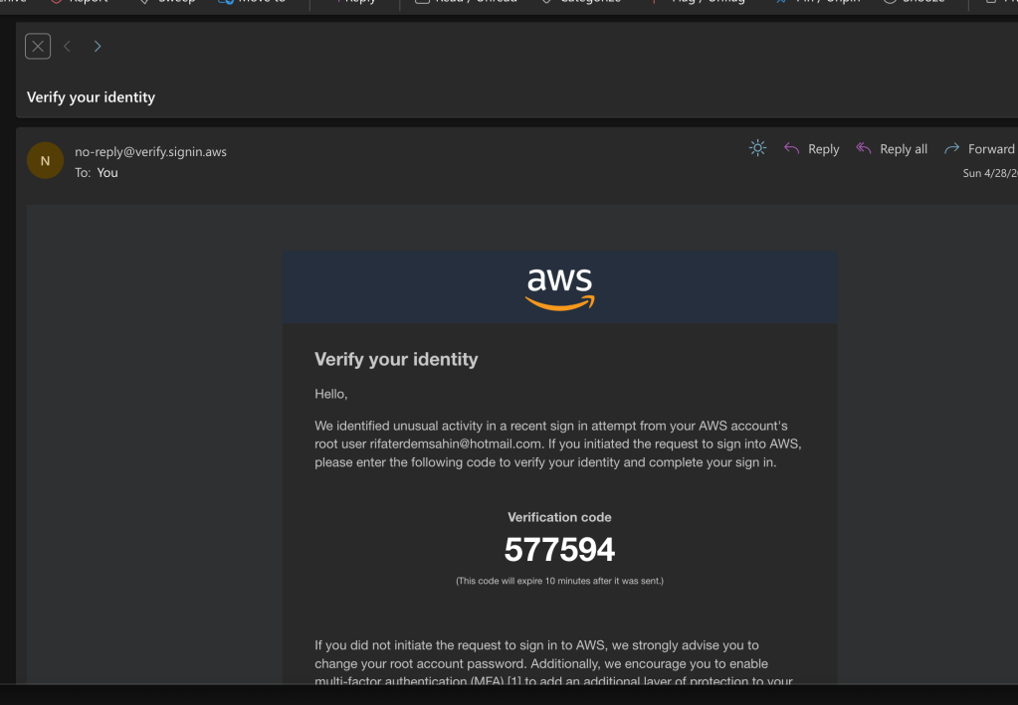Click the rifaterdemsahin@hotmail.com address in body
The image size is (1018, 705).
pos(456,444)
